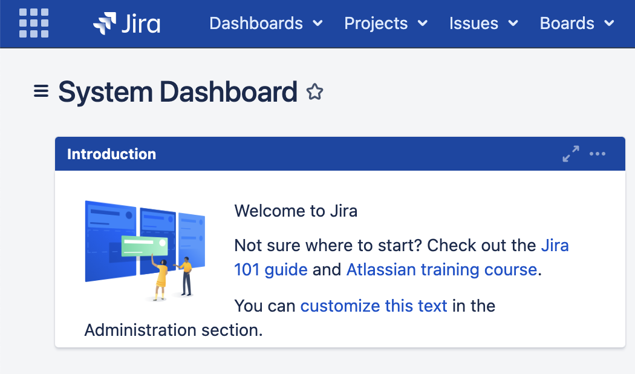Favorite the dashboard with the star icon
Screen dimensions: 635x374
(x=314, y=92)
